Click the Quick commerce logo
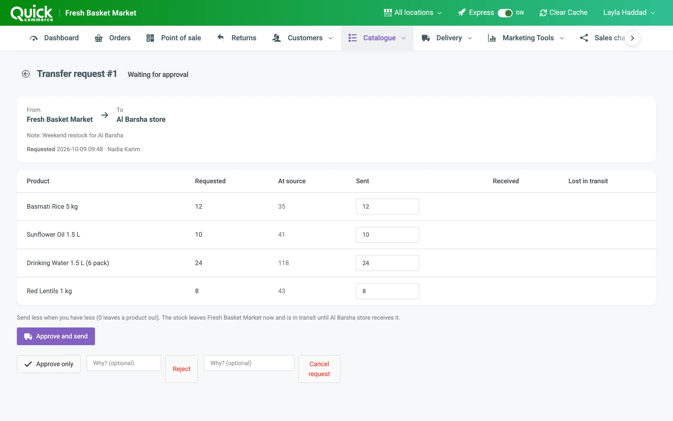Image resolution: width=673 pixels, height=421 pixels. pos(32,13)
